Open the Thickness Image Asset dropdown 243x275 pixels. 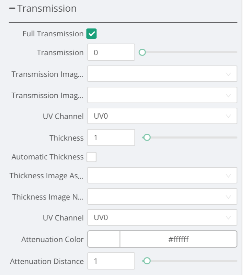162,175
